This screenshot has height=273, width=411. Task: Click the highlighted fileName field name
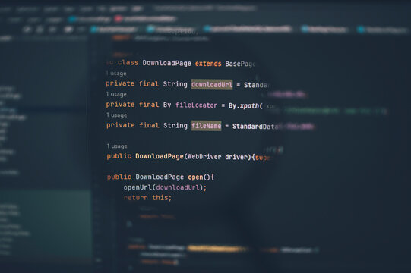pos(207,126)
